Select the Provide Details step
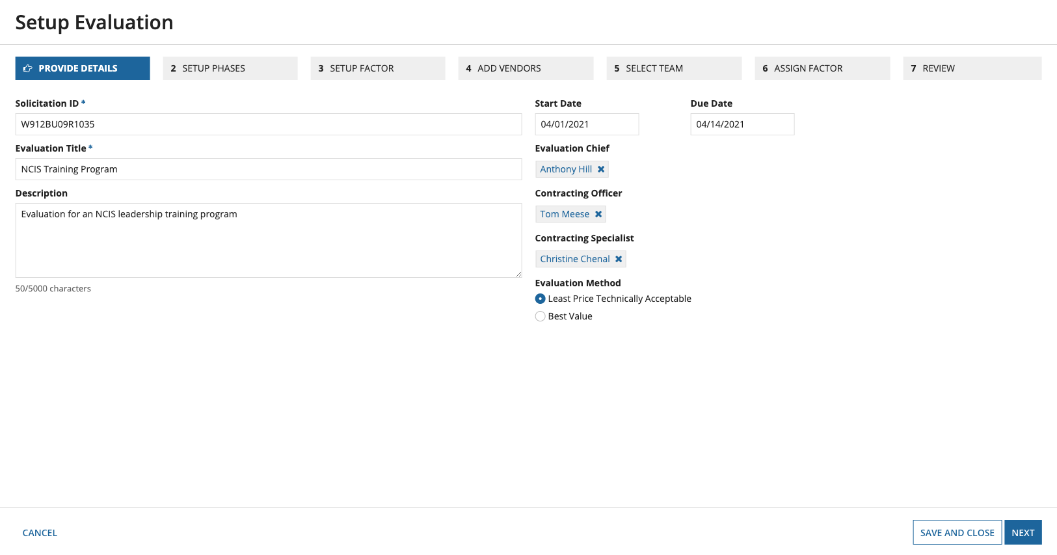The image size is (1057, 555). (x=83, y=68)
